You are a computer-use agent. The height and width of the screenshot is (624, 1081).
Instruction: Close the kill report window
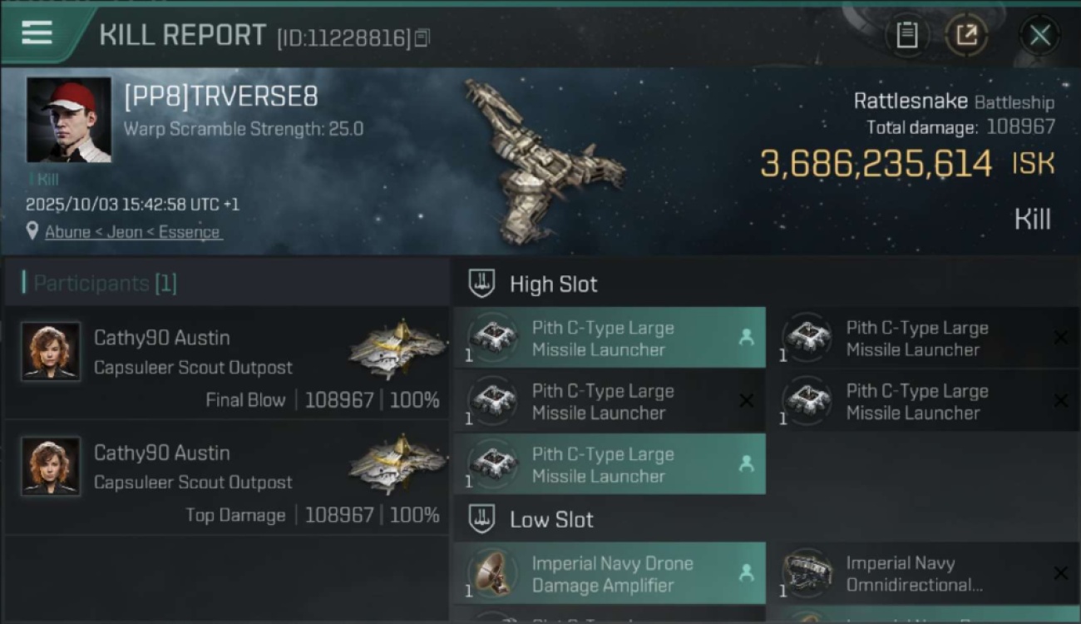pyautogui.click(x=1039, y=35)
